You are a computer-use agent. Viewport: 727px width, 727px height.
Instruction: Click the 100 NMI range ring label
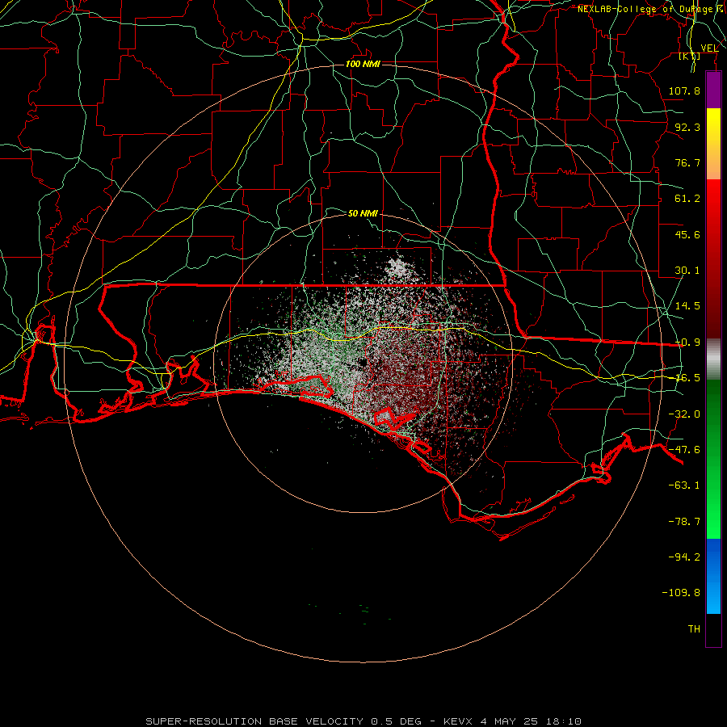click(x=363, y=64)
